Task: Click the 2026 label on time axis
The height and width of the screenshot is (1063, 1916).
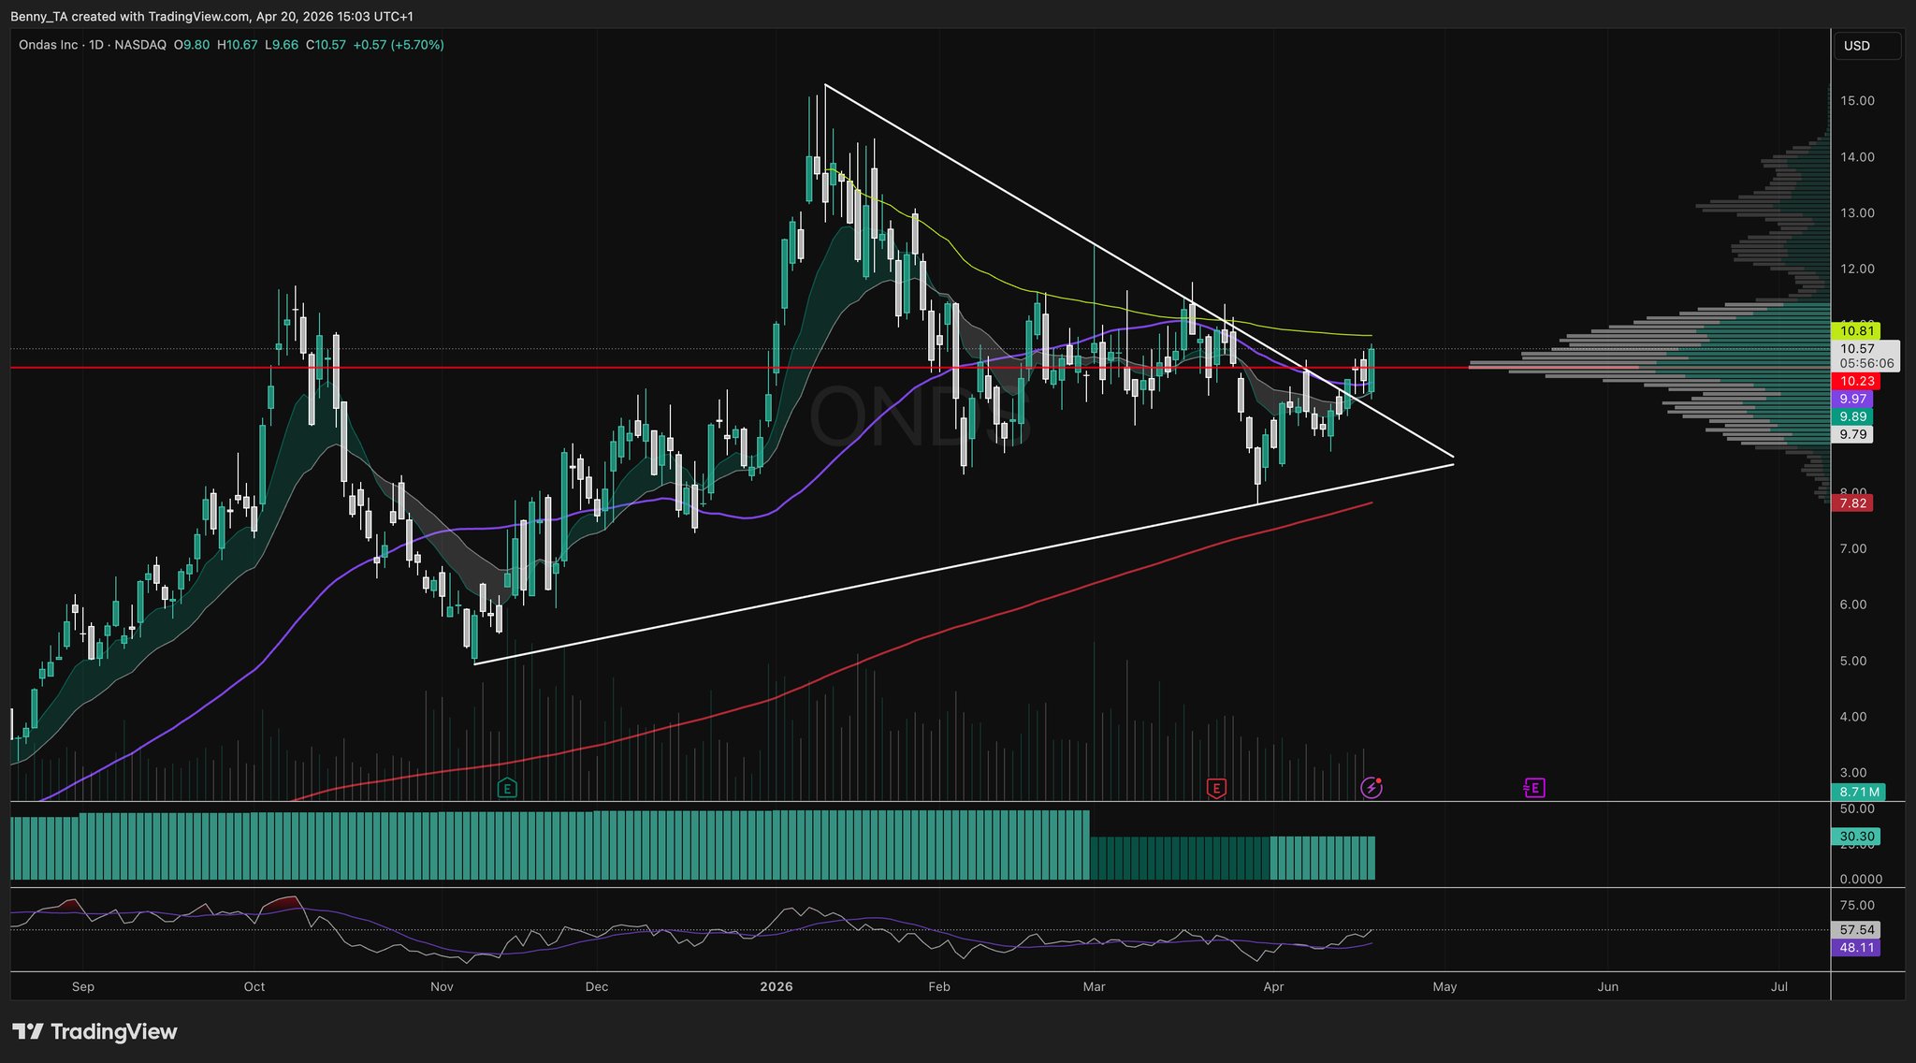Action: pos(776,986)
